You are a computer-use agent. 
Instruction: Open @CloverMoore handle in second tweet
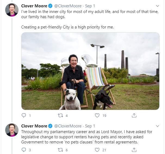pyautogui.click(x=68, y=126)
